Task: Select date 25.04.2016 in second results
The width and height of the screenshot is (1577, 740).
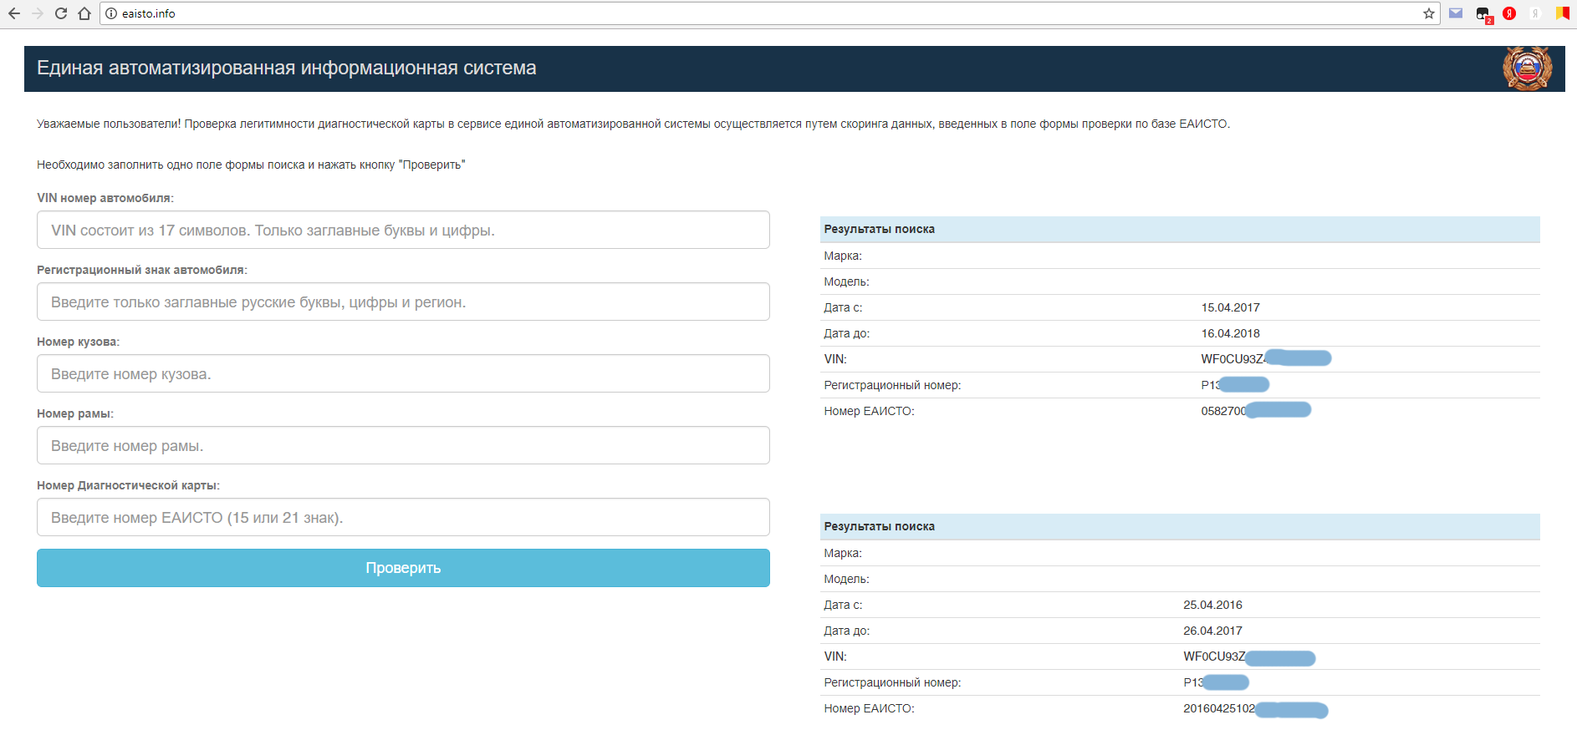Action: [1212, 605]
